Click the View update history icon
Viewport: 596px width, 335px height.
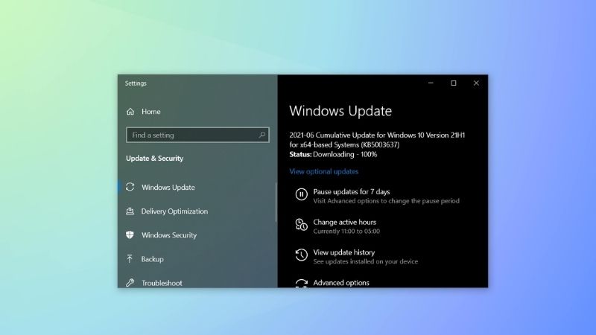click(302, 255)
